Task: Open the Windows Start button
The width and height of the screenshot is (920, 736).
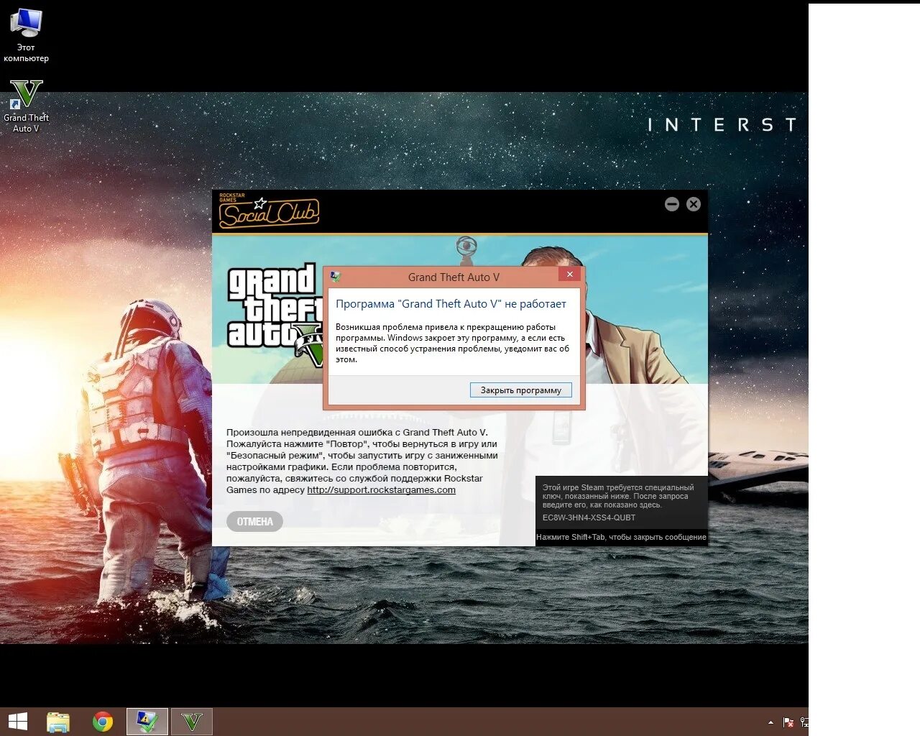Action: point(17,722)
